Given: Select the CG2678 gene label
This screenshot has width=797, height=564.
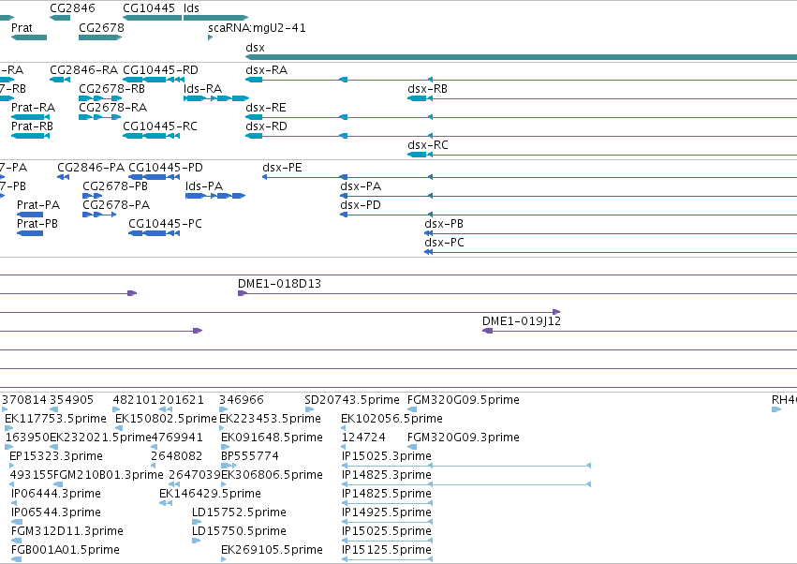Looking at the screenshot, I should point(101,28).
